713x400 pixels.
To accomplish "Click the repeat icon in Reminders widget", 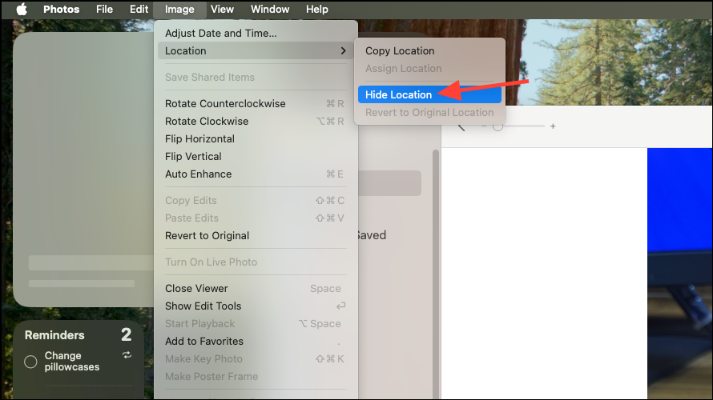I will click(x=127, y=355).
